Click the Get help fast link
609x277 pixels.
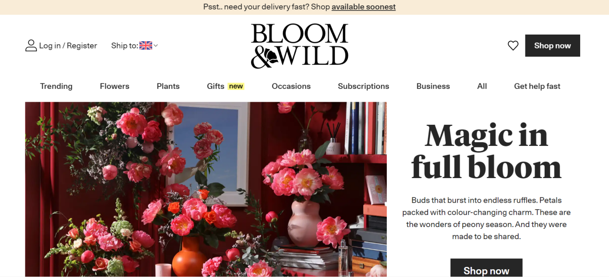537,86
